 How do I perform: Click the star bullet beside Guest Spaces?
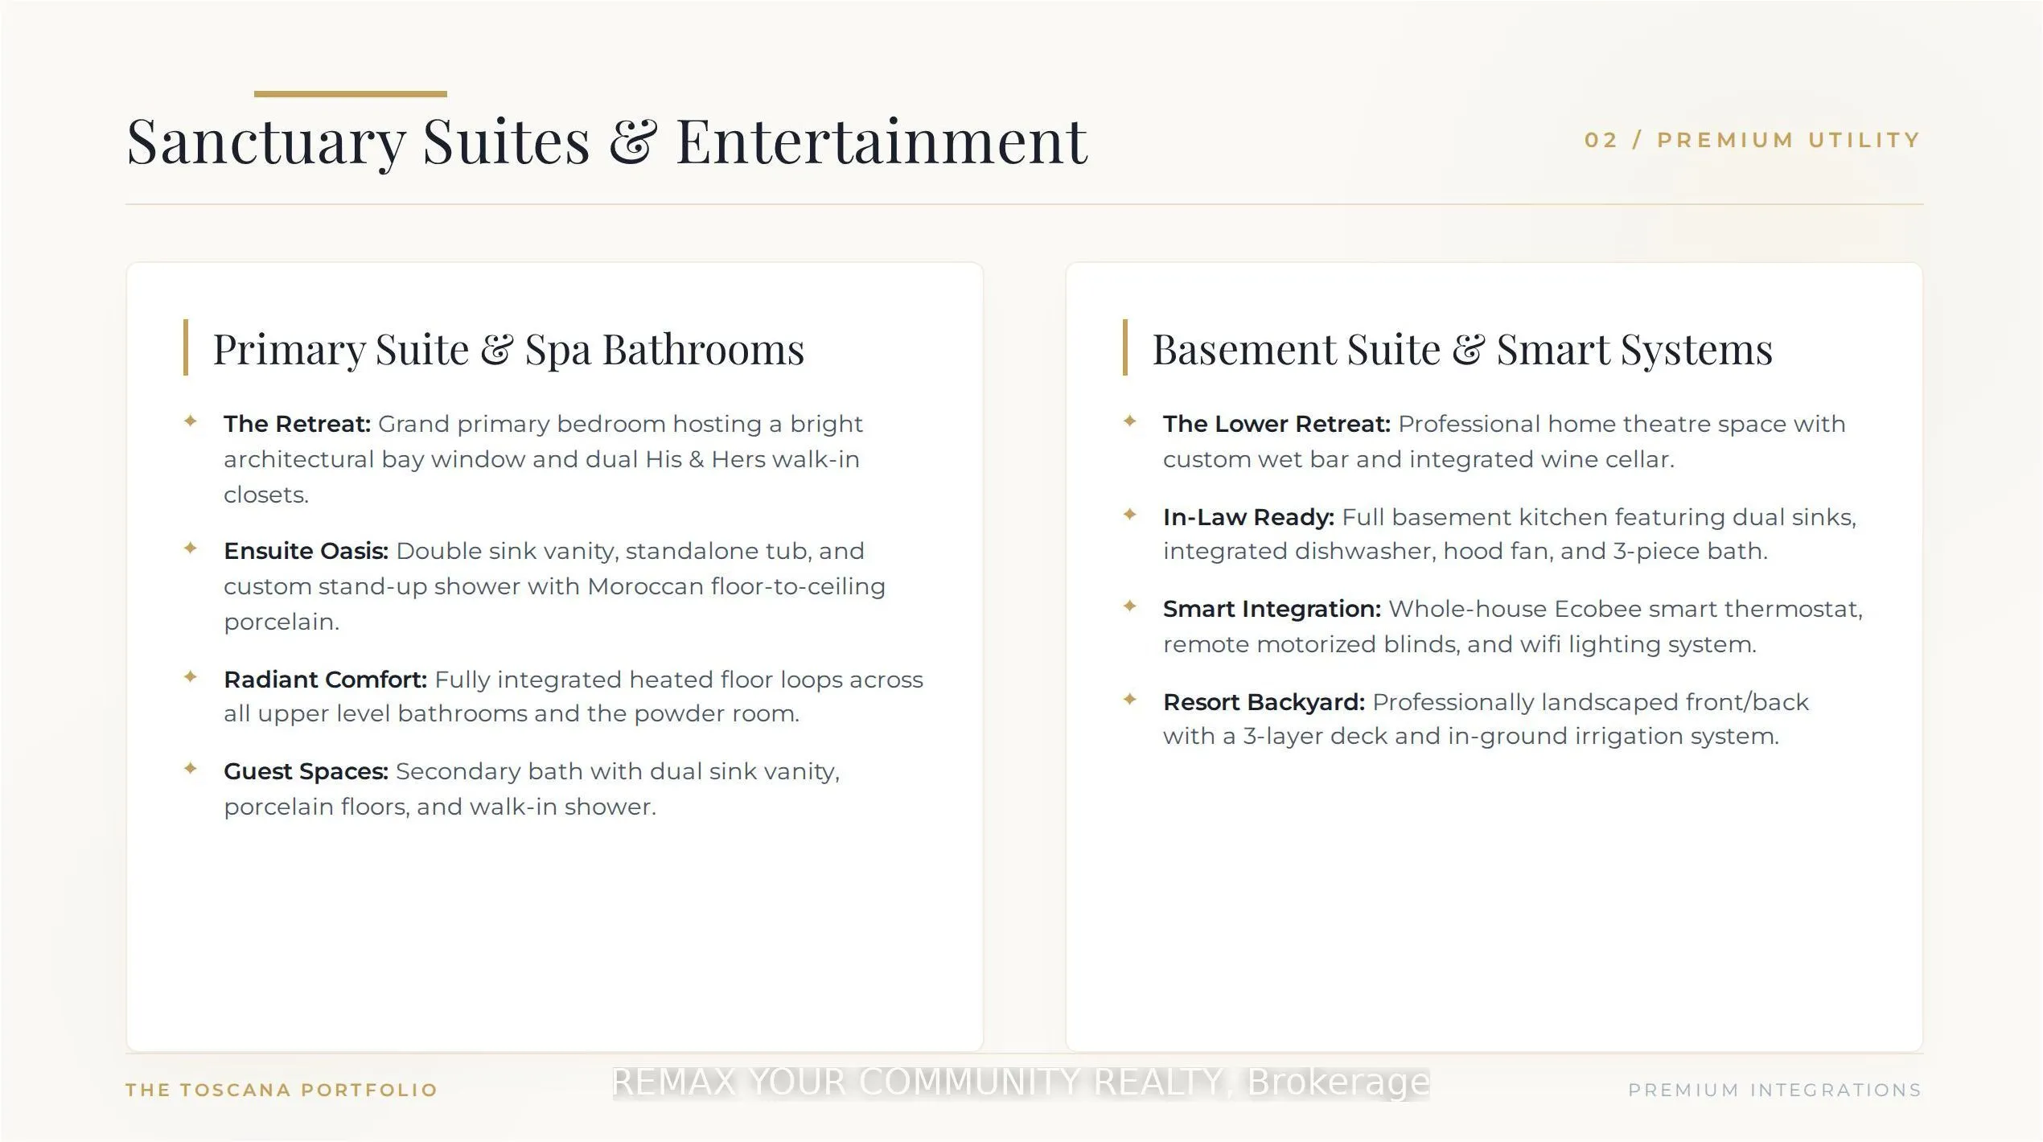pos(191,768)
